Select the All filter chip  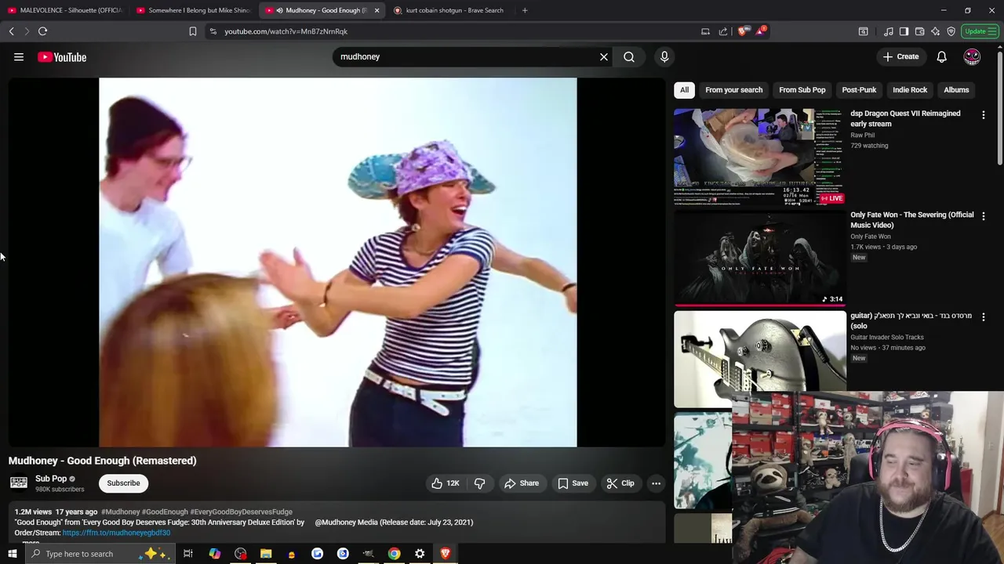pyautogui.click(x=684, y=90)
